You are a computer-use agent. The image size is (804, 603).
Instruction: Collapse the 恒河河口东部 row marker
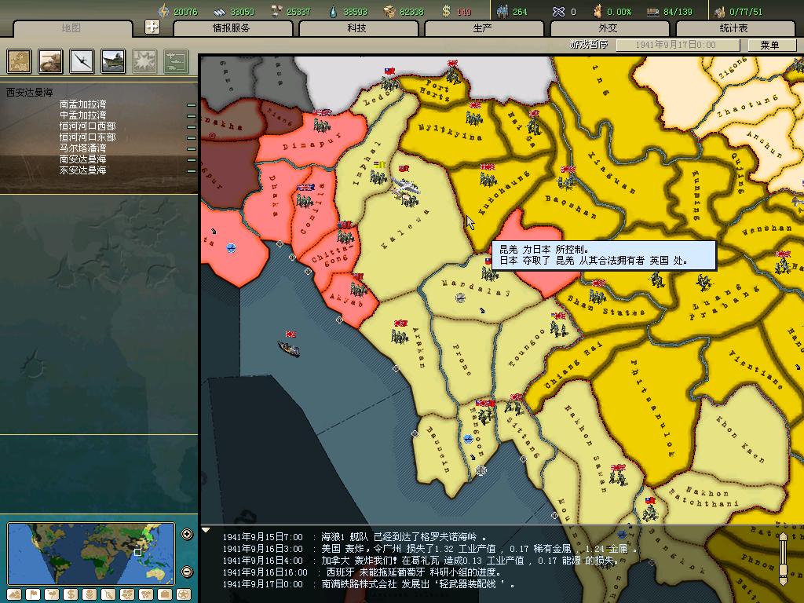(x=192, y=138)
